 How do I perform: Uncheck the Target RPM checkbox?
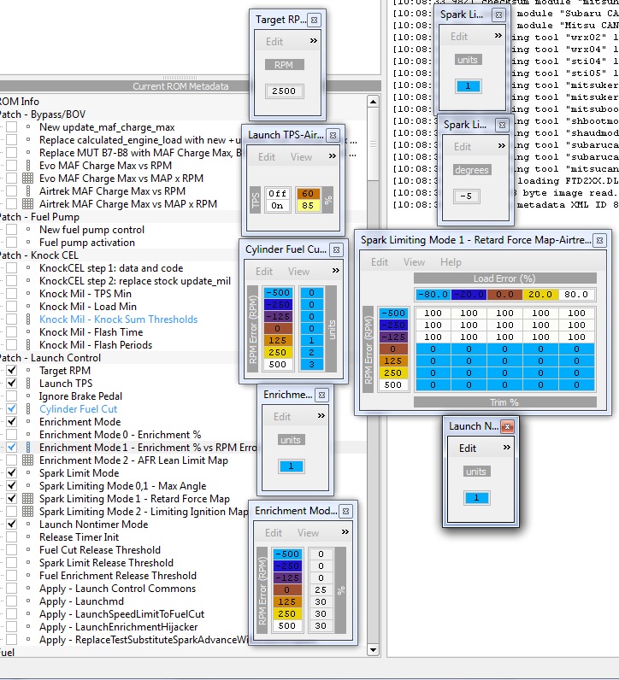click(x=12, y=371)
